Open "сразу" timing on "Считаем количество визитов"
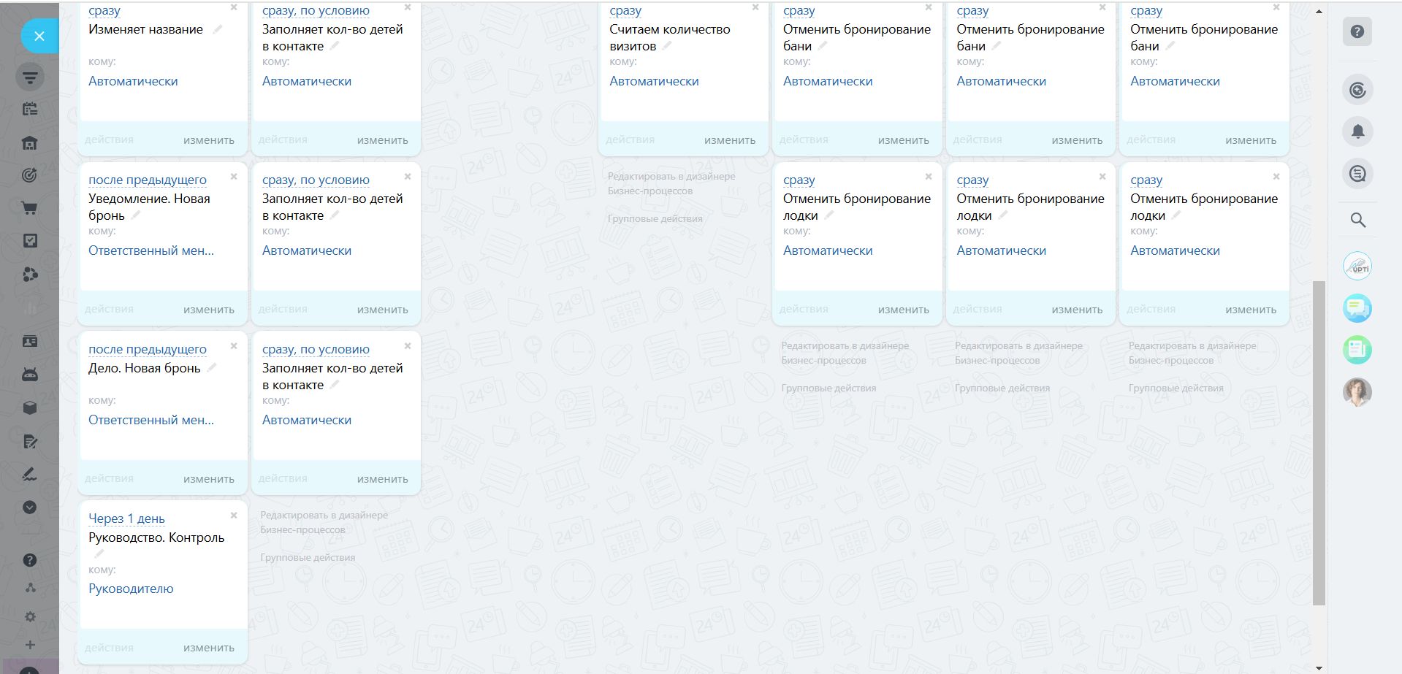Screen dimensions: 1402x674 [x=625, y=11]
